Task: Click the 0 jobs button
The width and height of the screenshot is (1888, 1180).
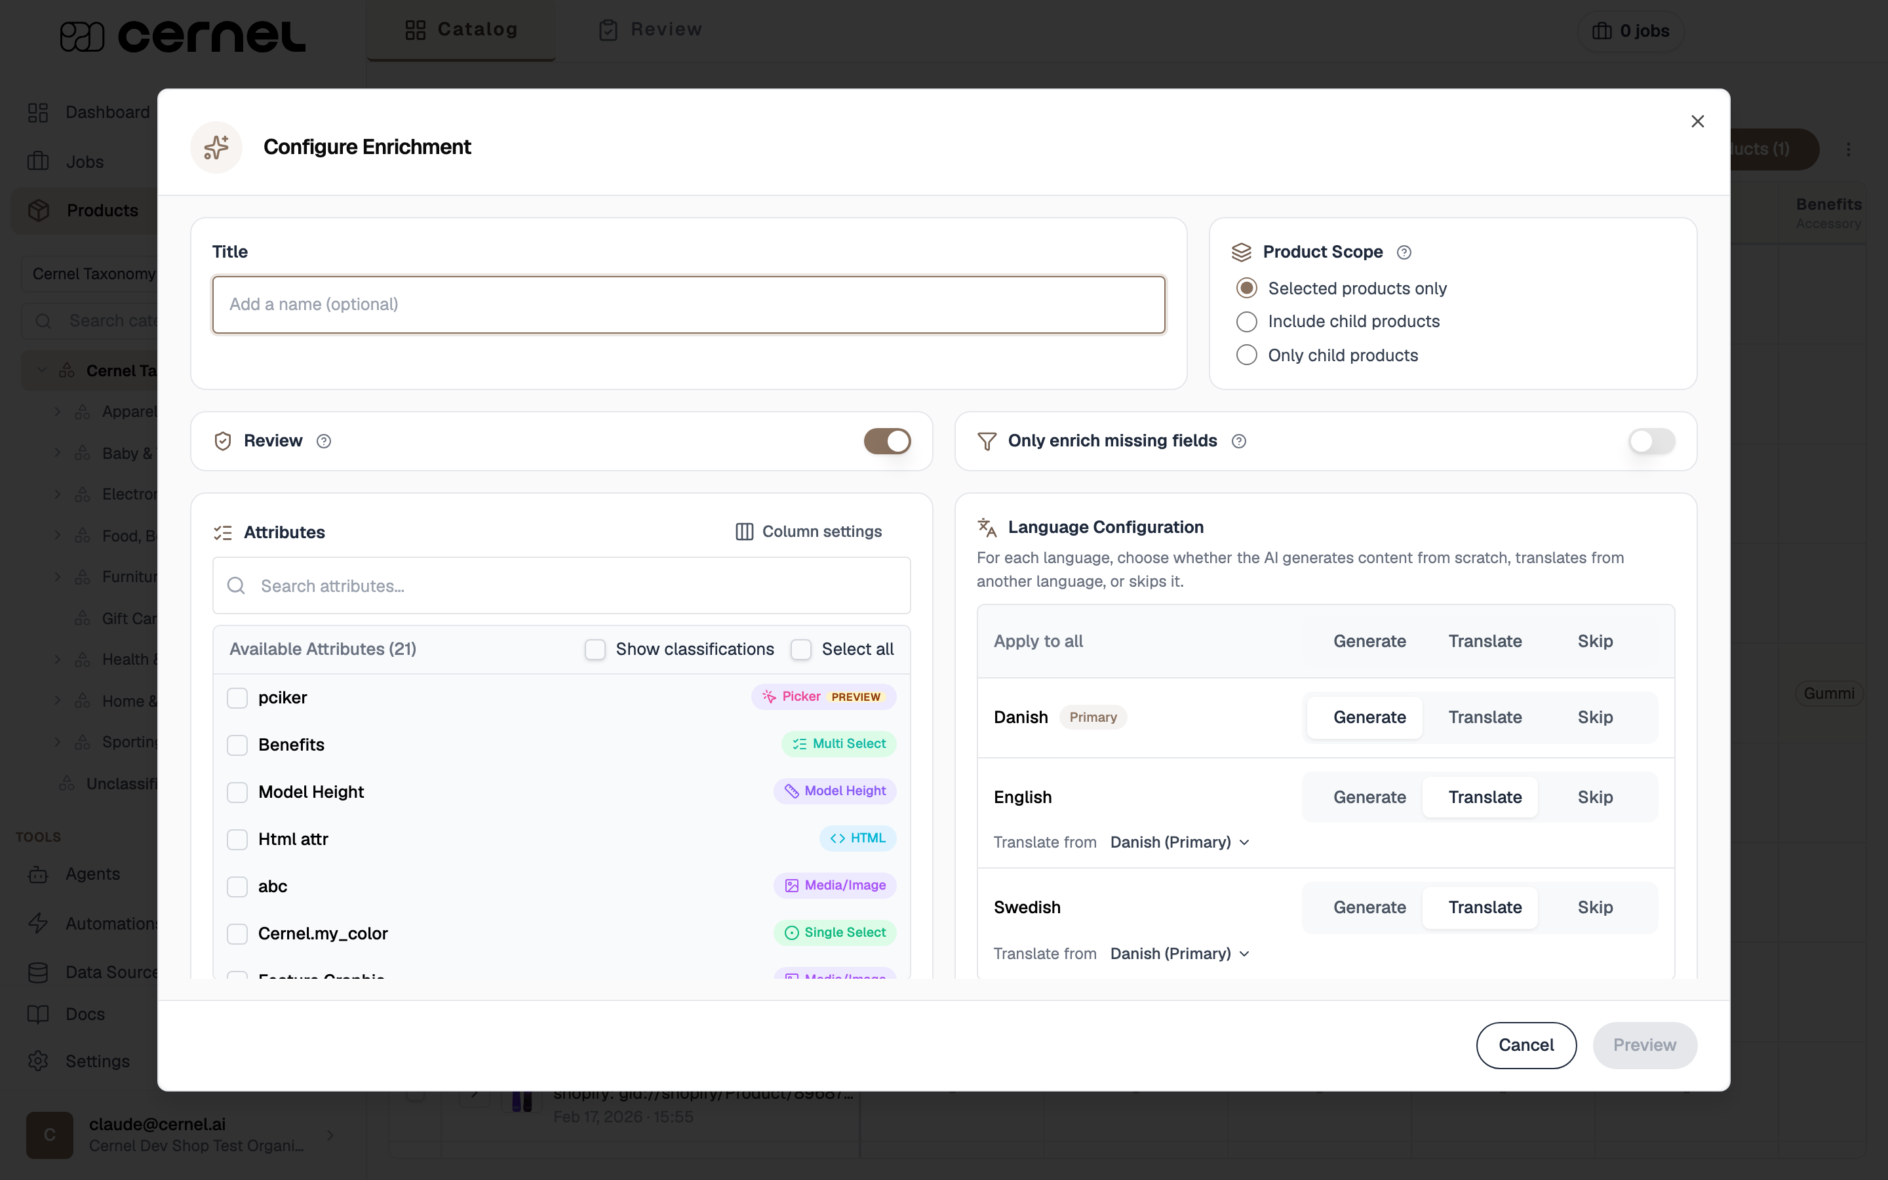Action: 1630,31
